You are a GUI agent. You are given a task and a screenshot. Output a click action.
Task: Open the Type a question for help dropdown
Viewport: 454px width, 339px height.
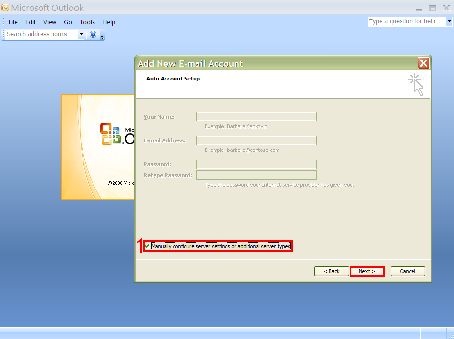tap(449, 21)
